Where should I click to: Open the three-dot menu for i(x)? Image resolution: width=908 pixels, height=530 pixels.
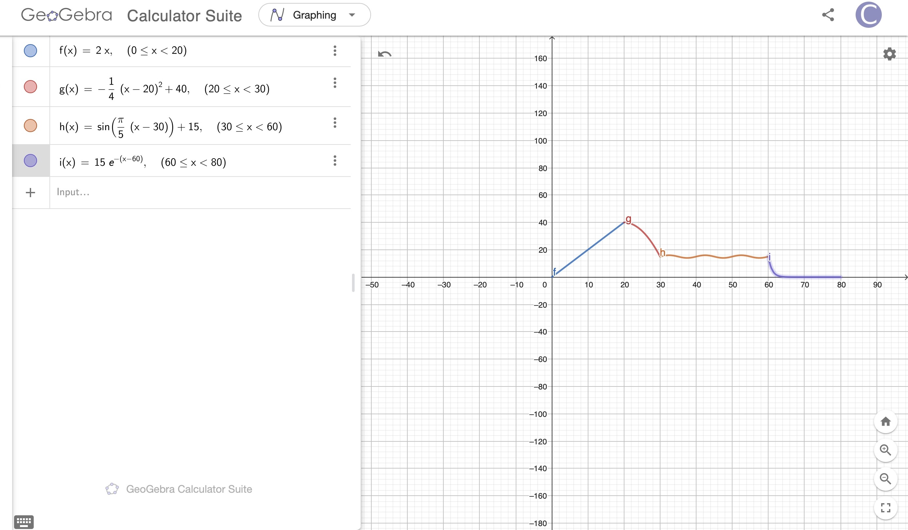point(335,161)
